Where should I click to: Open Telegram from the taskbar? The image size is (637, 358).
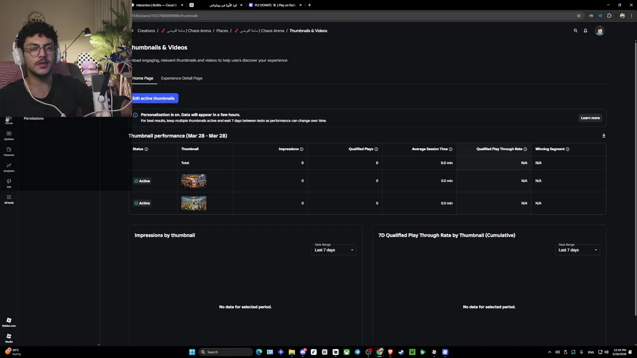(x=357, y=352)
